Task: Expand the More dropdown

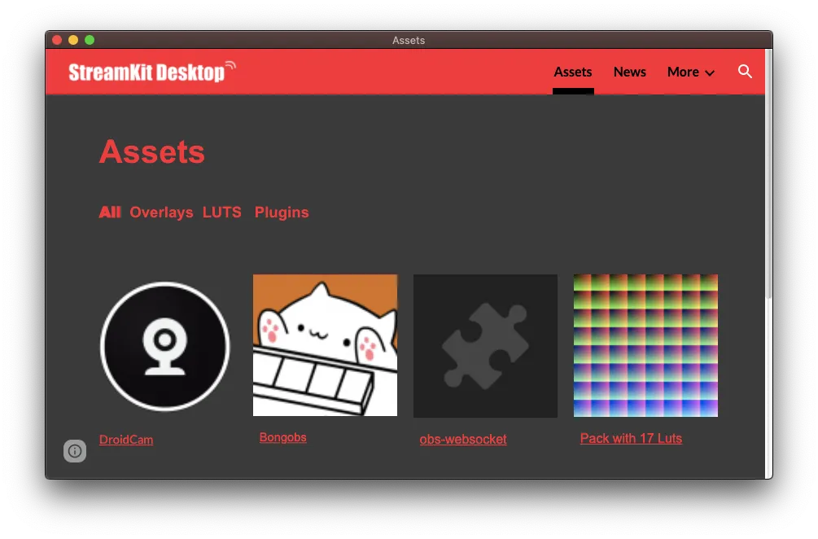Action: (x=690, y=72)
